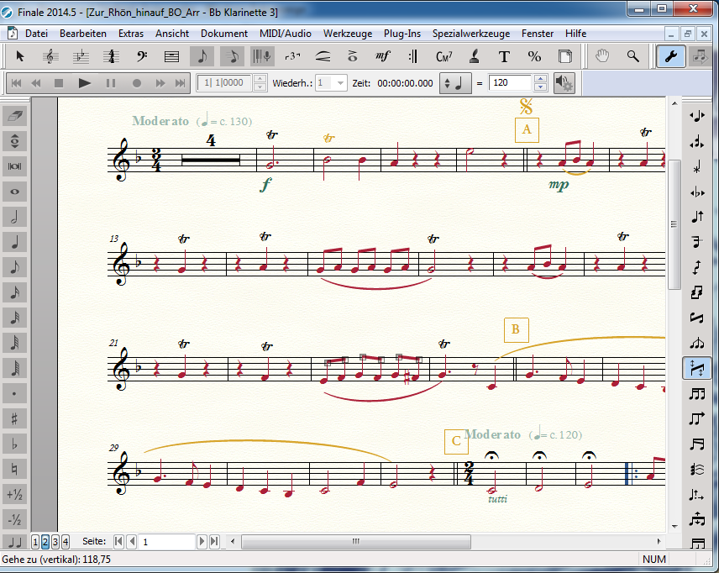Open the Plug-Ins menu
Image resolution: width=719 pixels, height=573 pixels.
(x=401, y=34)
